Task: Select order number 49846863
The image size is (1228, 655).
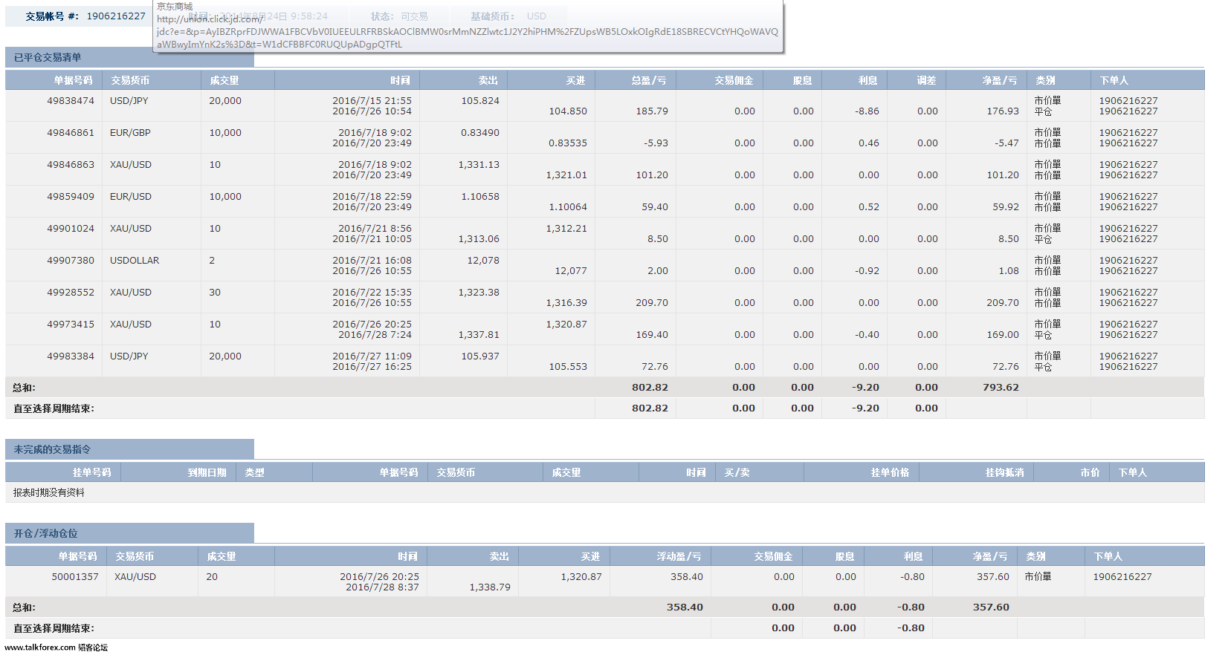Action: 71,165
